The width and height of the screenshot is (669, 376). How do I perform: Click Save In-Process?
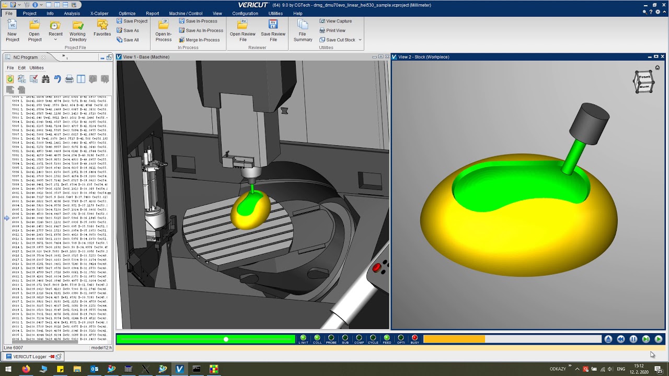pos(198,21)
